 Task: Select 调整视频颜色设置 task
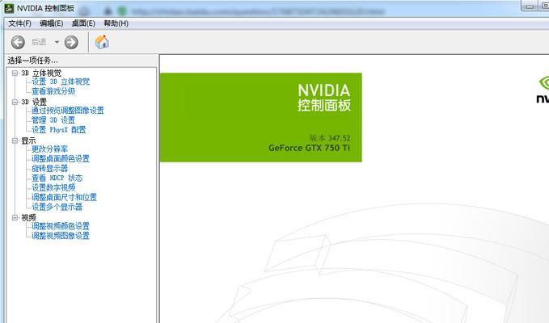pos(61,226)
